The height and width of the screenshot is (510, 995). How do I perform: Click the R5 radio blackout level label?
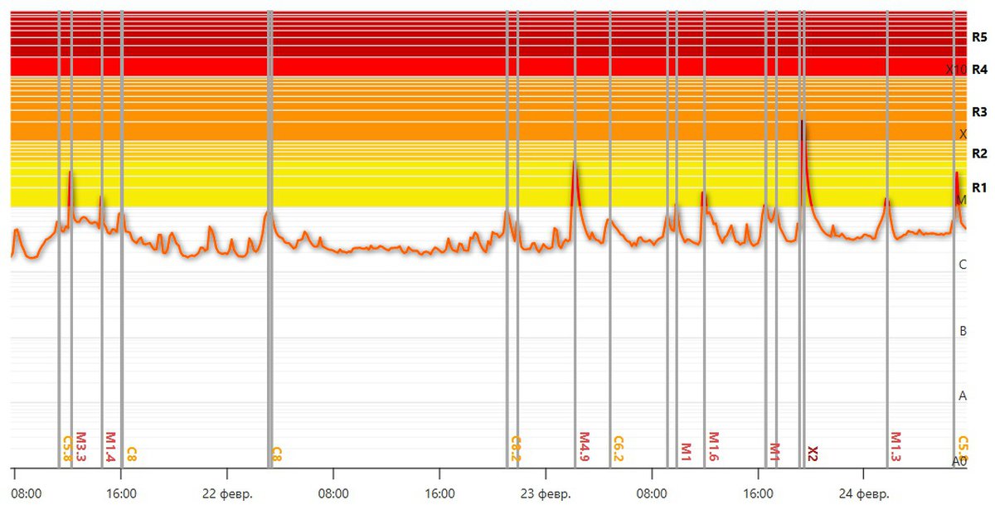coord(979,37)
